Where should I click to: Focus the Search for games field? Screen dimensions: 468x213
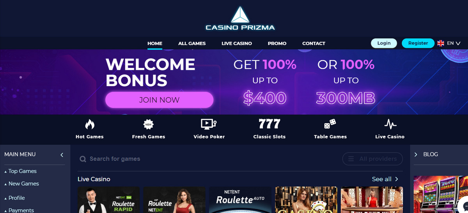click(x=207, y=159)
